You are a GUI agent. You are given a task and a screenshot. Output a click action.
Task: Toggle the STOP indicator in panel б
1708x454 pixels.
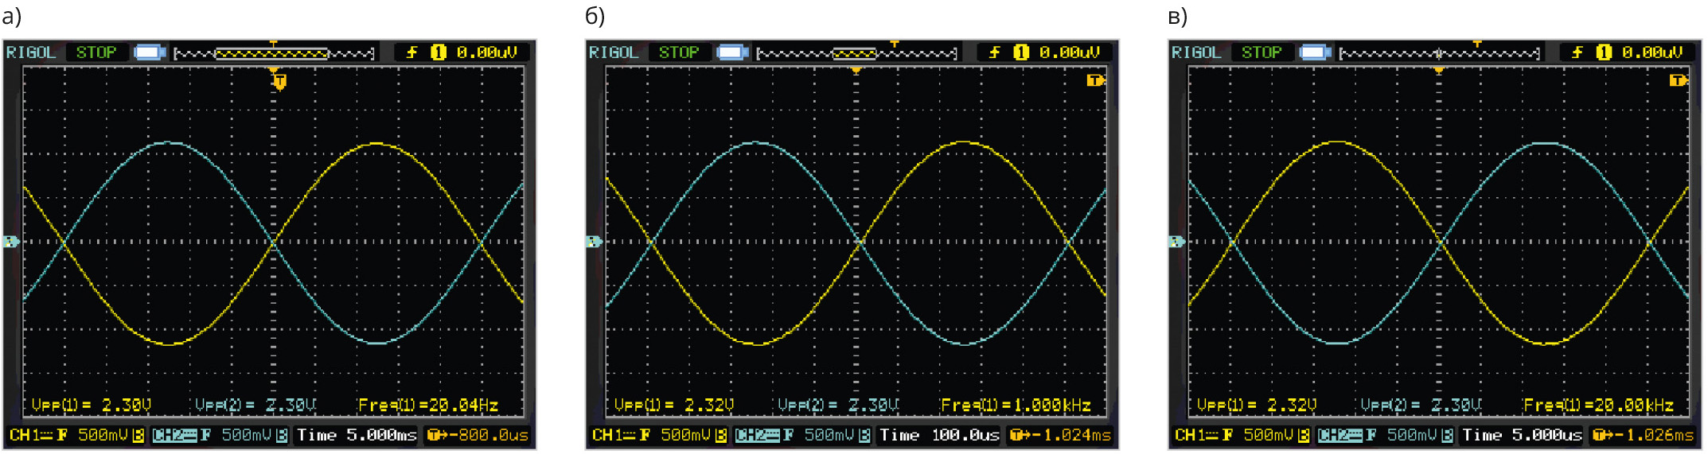(x=679, y=52)
